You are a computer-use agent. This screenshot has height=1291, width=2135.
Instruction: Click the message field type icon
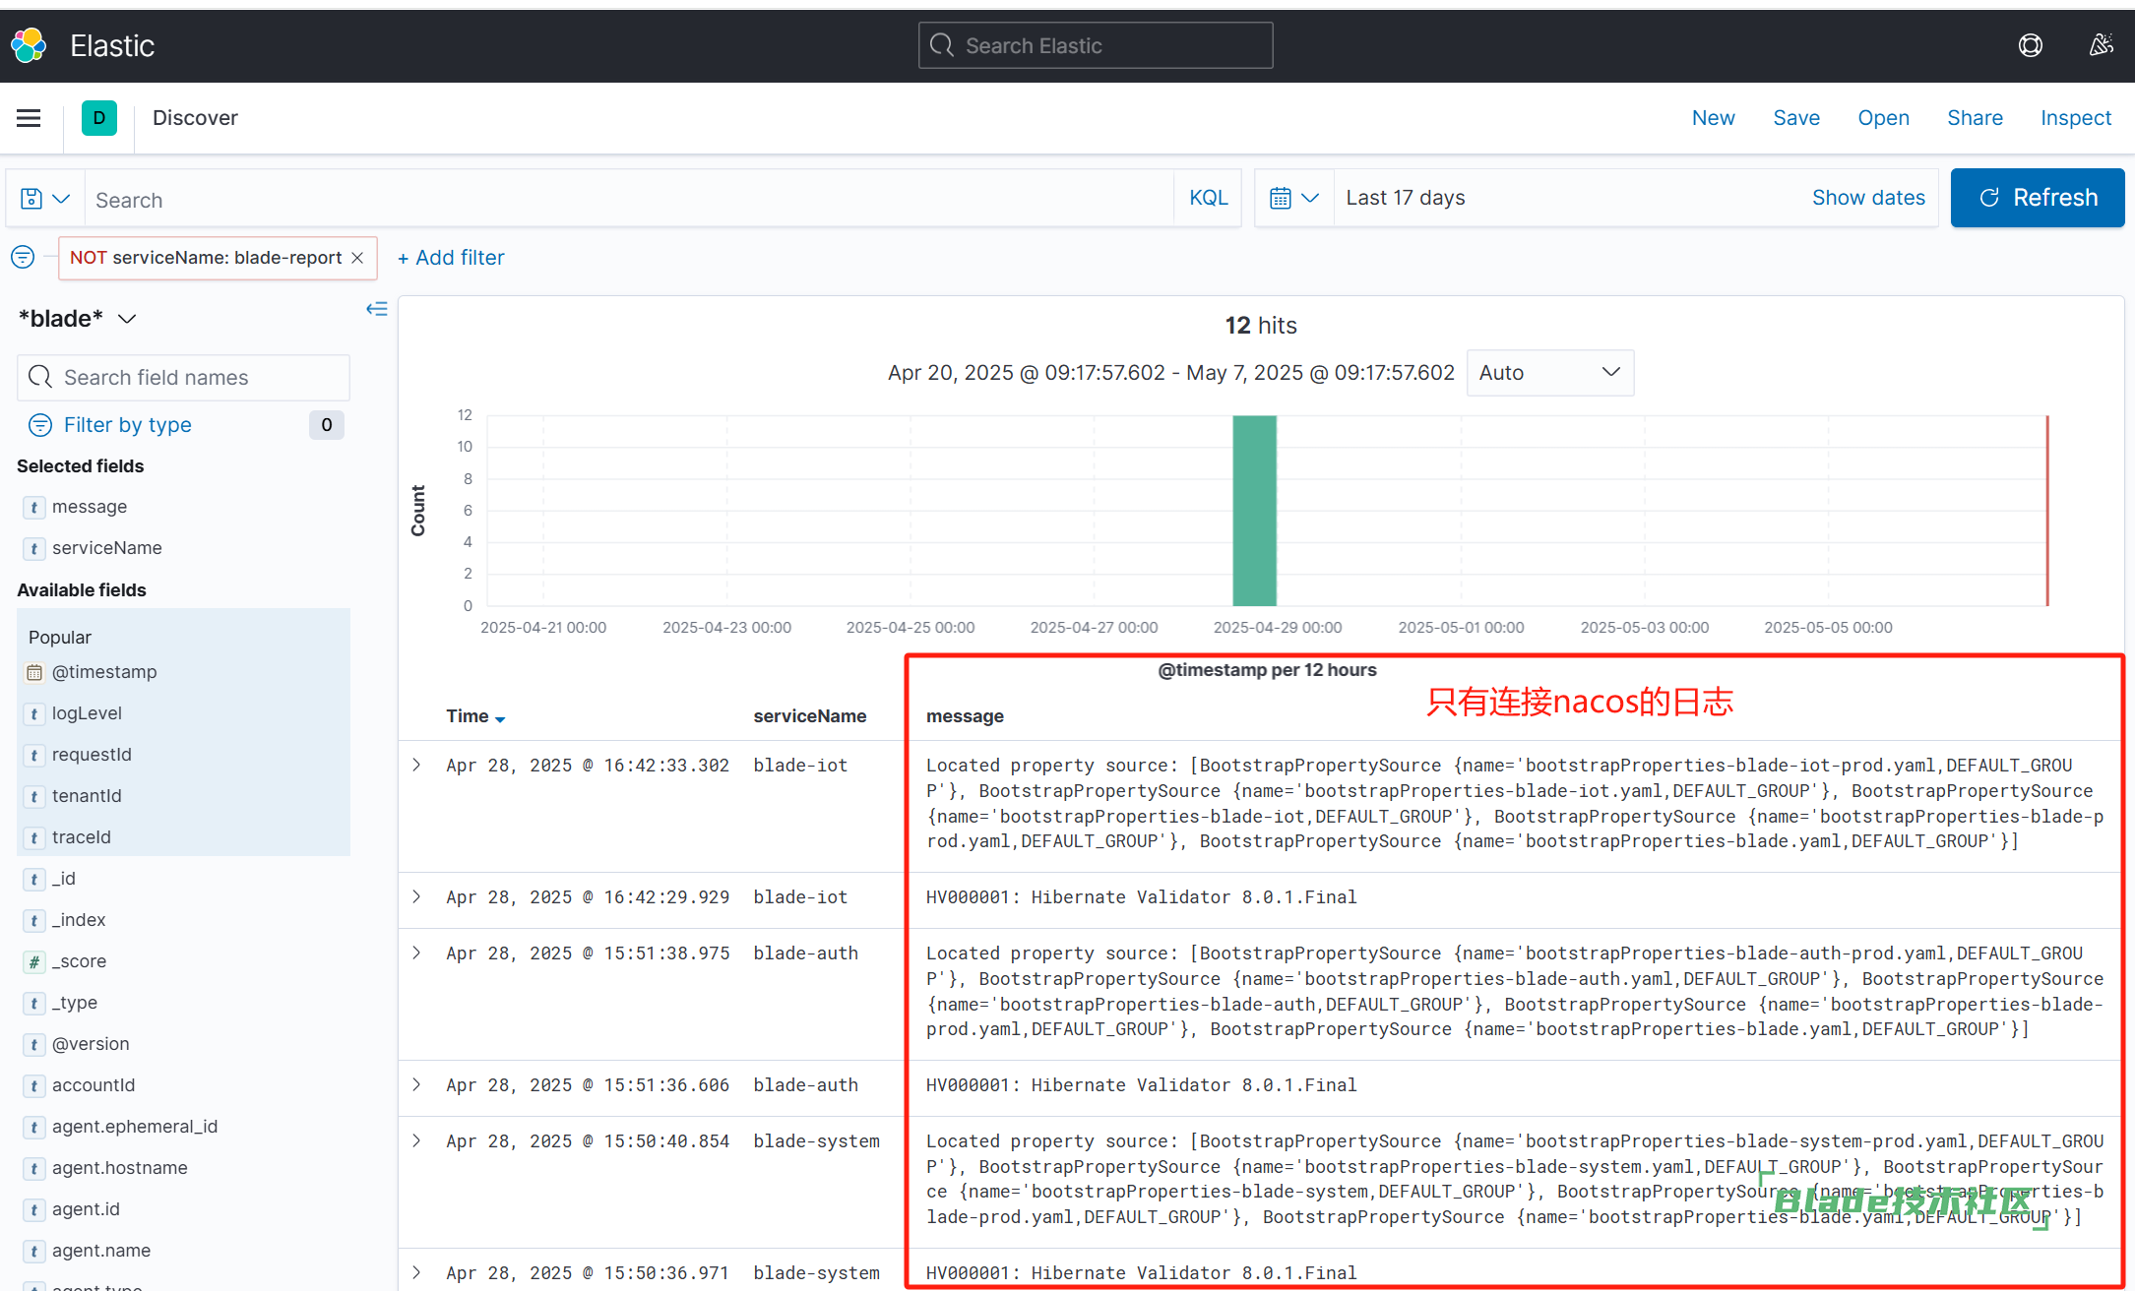(x=34, y=507)
